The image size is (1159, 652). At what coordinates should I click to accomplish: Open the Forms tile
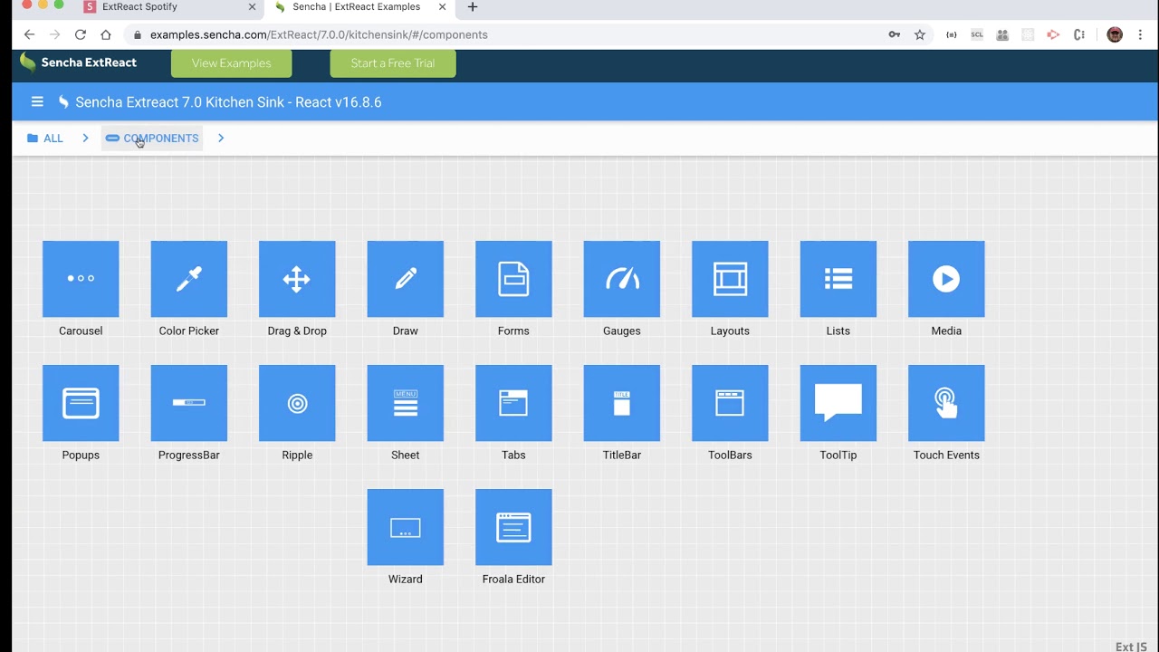point(513,279)
